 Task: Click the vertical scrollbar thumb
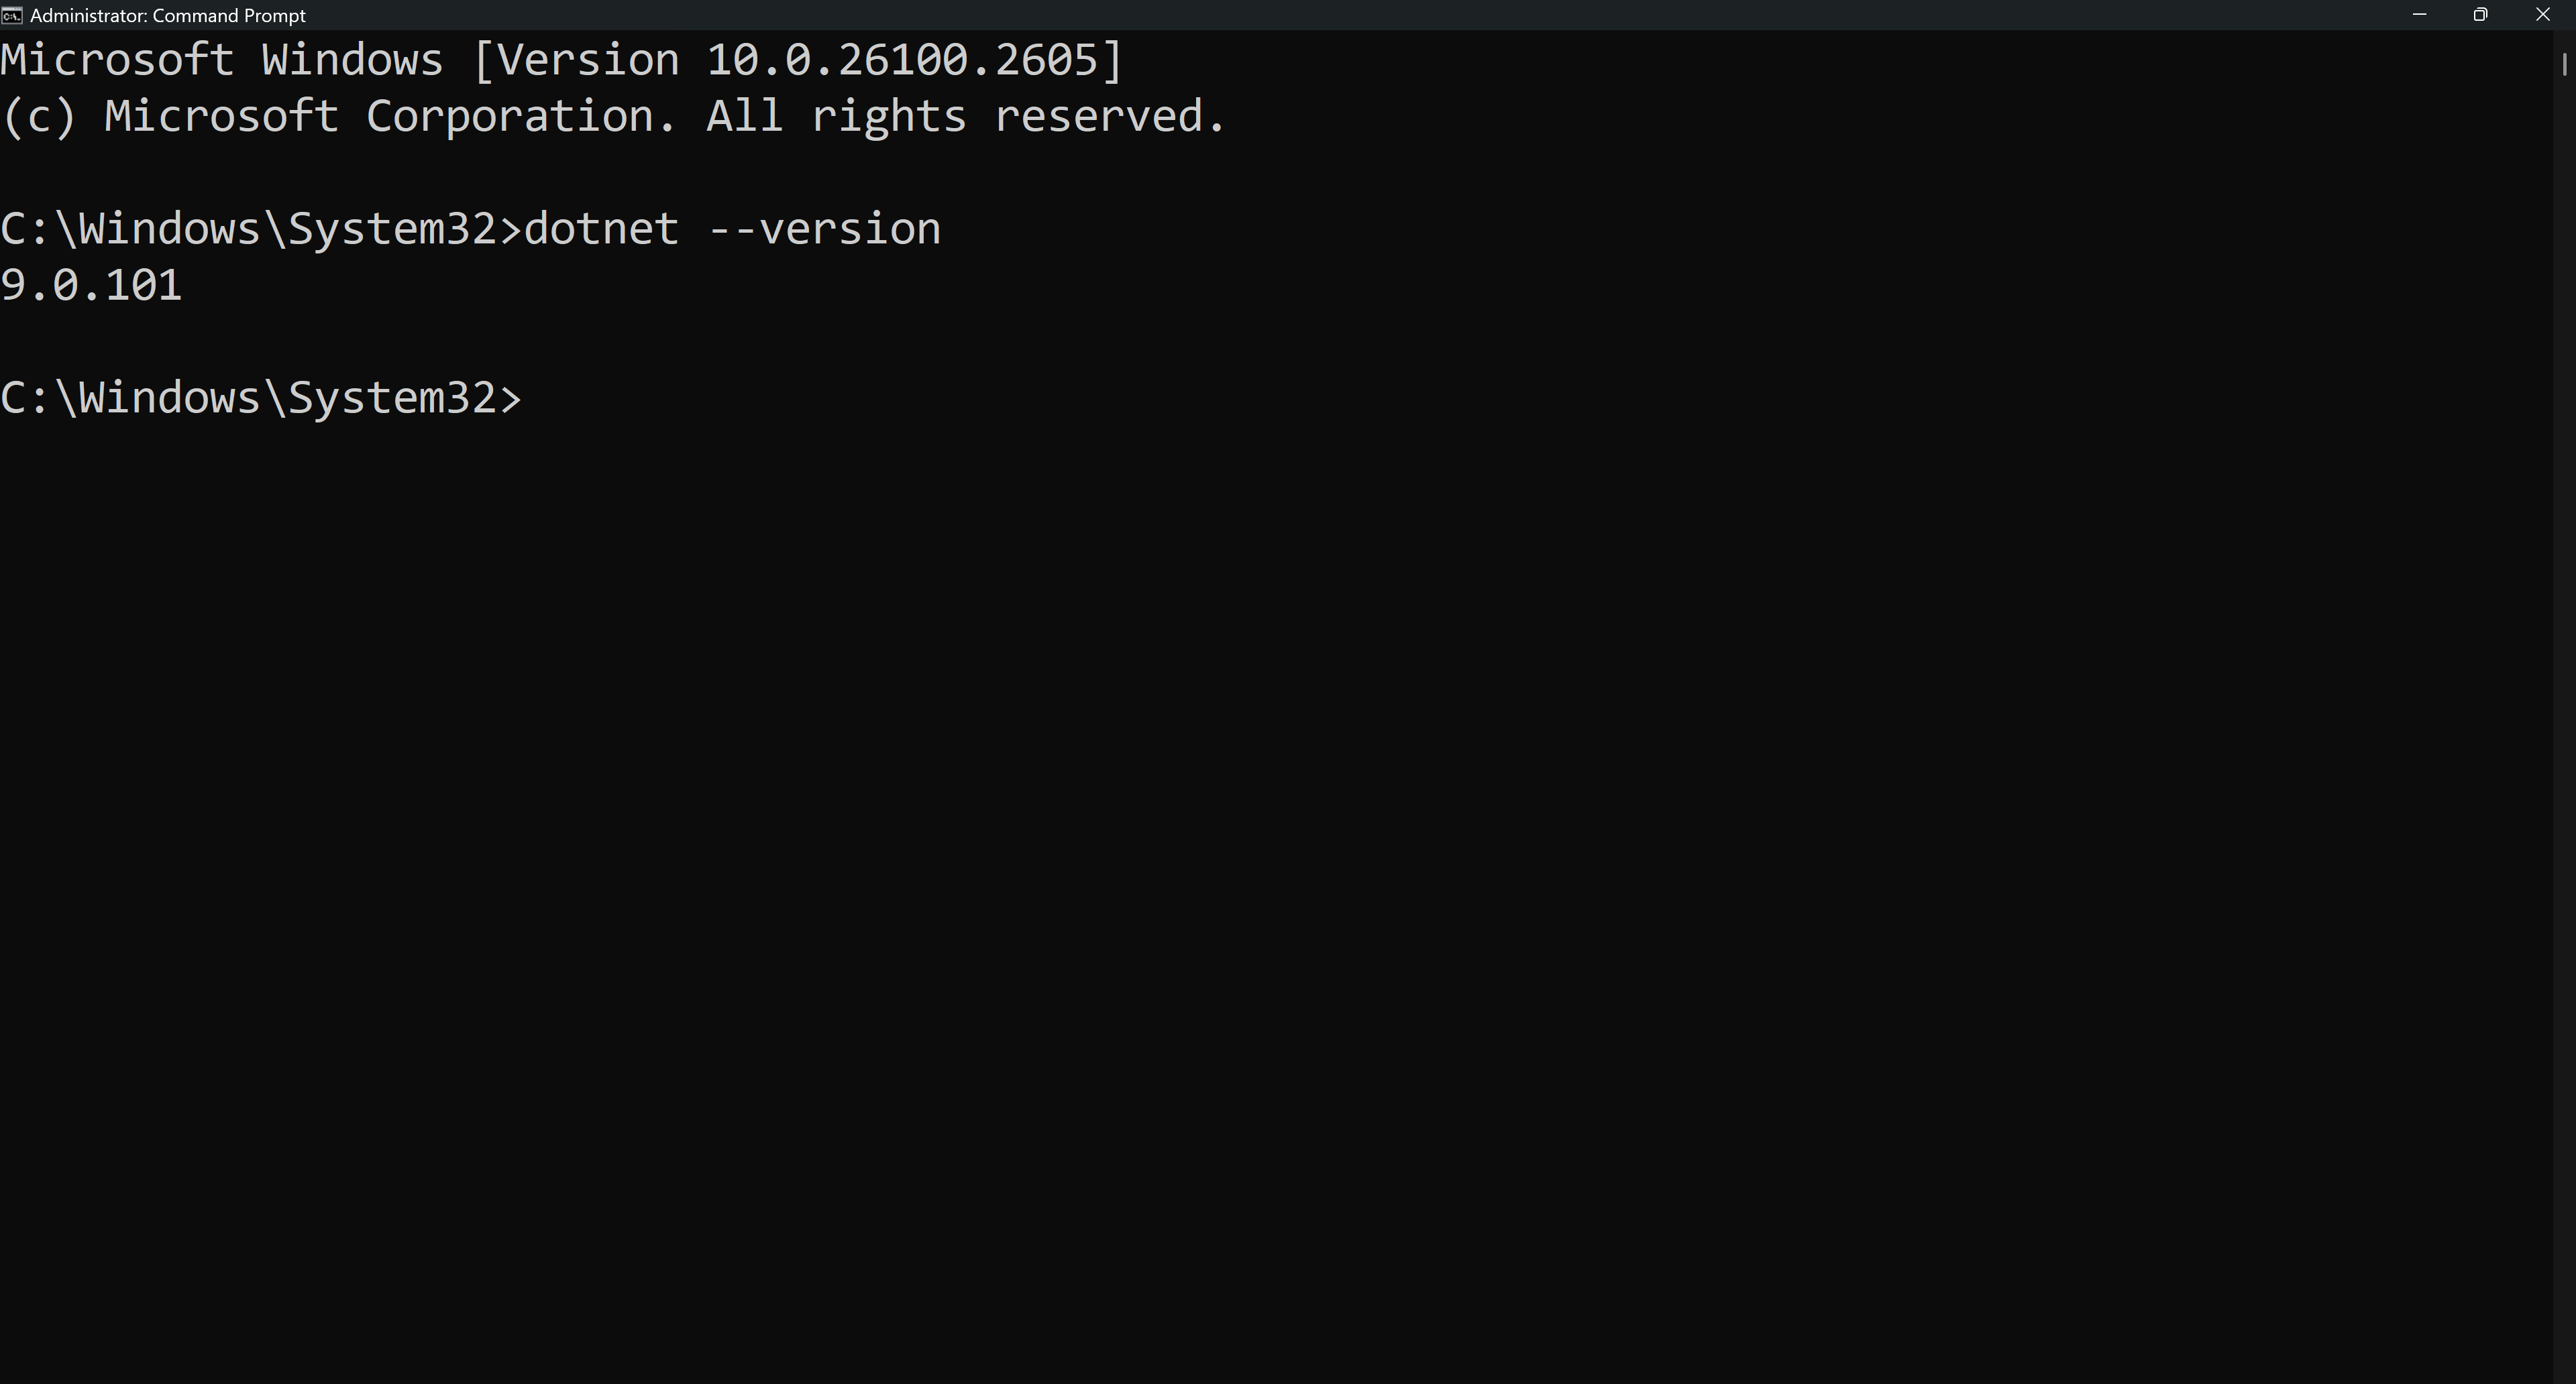click(x=2565, y=63)
